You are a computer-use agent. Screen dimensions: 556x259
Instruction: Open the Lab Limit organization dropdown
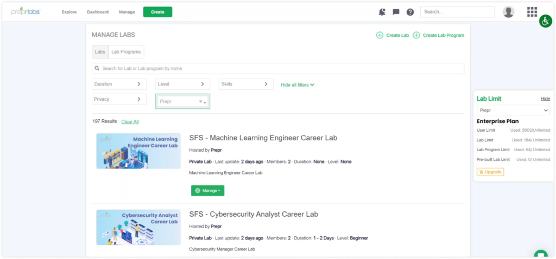(x=513, y=111)
